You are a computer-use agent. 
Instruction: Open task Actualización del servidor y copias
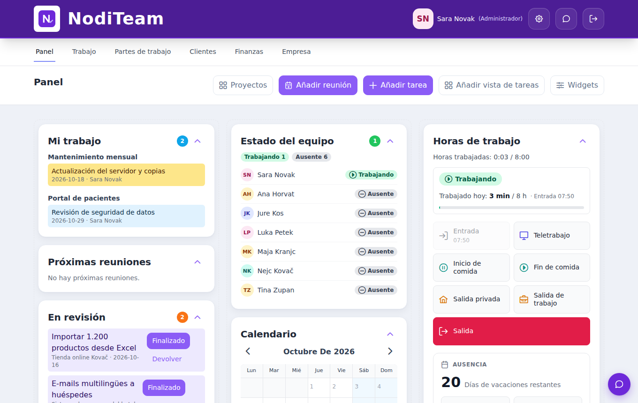pos(127,175)
